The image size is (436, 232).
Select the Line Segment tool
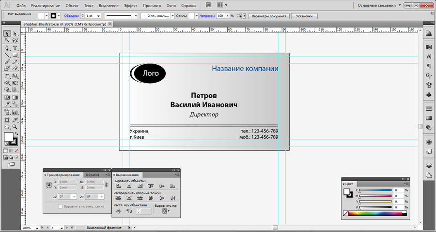click(7, 55)
